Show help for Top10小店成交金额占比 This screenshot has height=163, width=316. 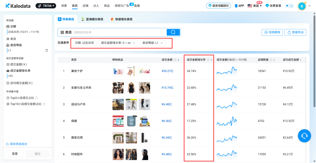(x=44, y=104)
